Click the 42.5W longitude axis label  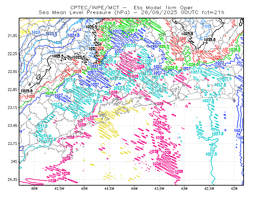pyautogui.click(x=209, y=189)
